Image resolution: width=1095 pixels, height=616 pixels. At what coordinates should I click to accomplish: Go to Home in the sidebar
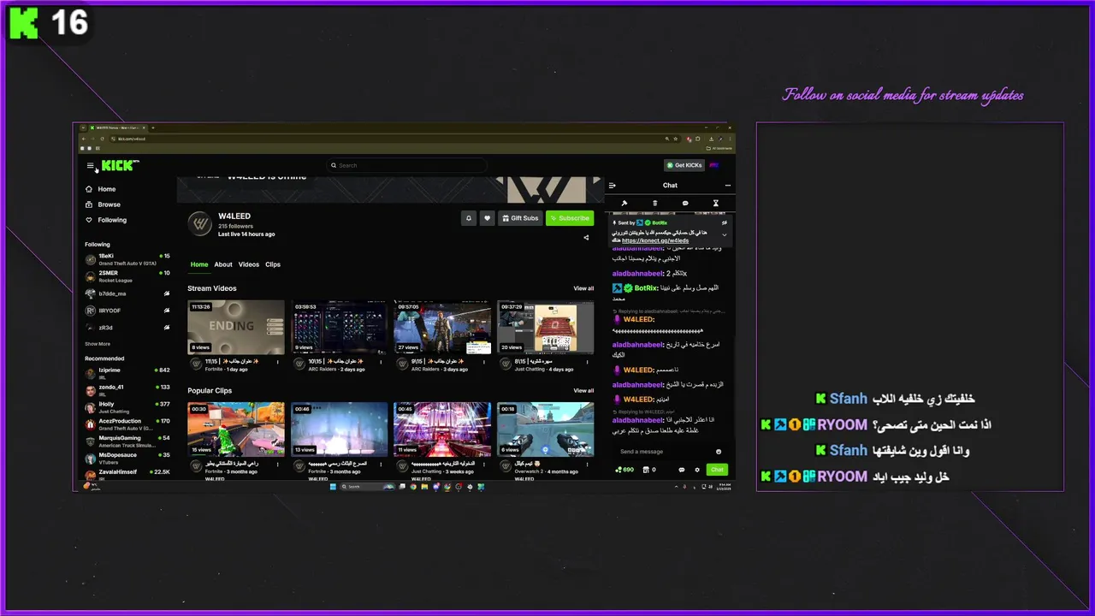click(x=100, y=189)
